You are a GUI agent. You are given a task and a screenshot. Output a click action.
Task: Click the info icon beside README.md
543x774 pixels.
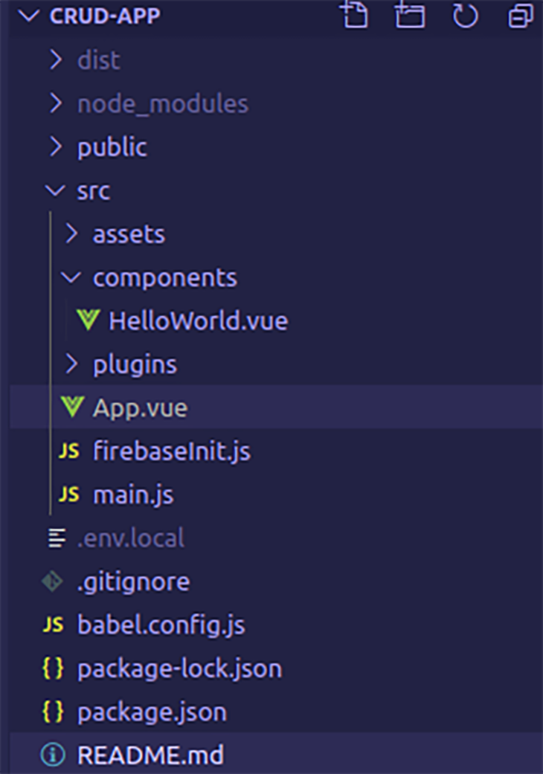click(x=51, y=755)
